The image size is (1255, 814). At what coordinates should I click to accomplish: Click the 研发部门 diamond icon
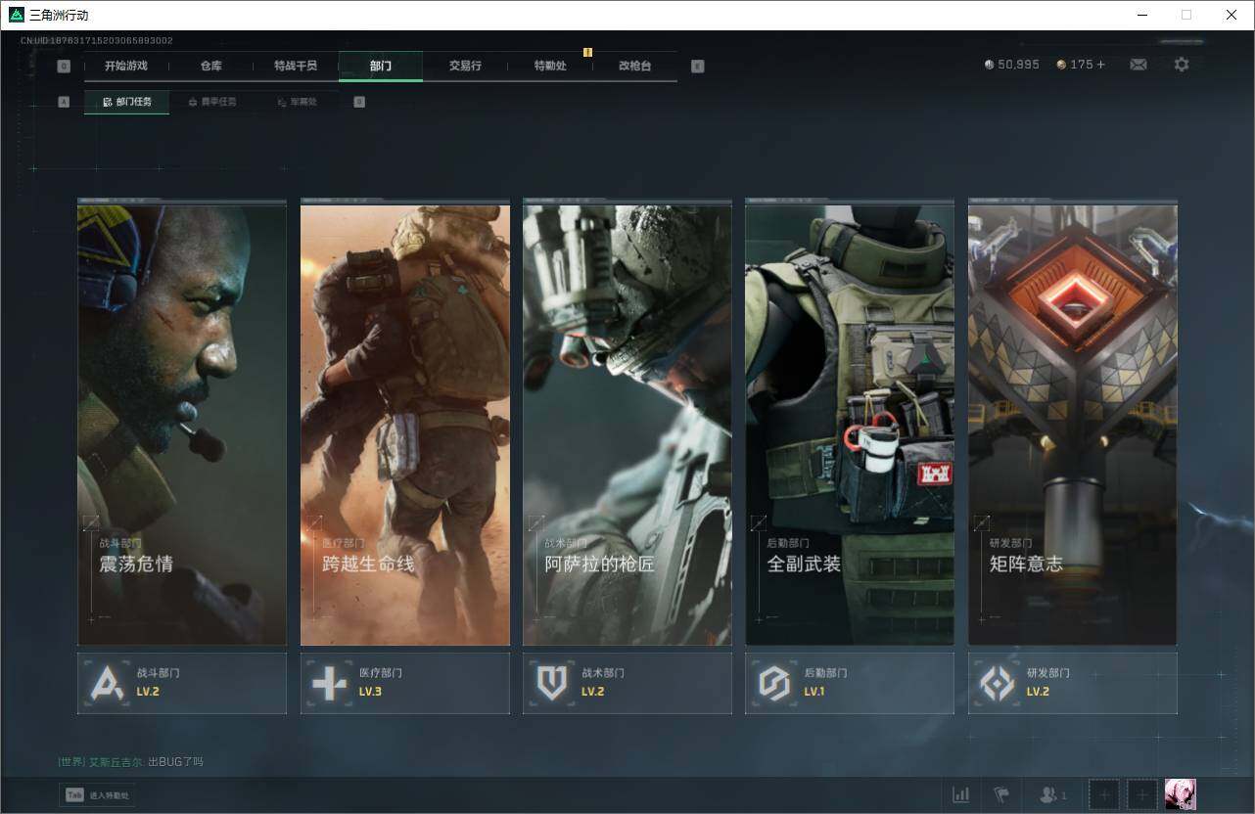(x=998, y=683)
